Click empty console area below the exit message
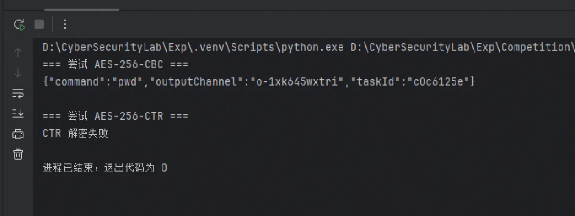The width and height of the screenshot is (575, 216). pyautogui.click(x=304, y=196)
